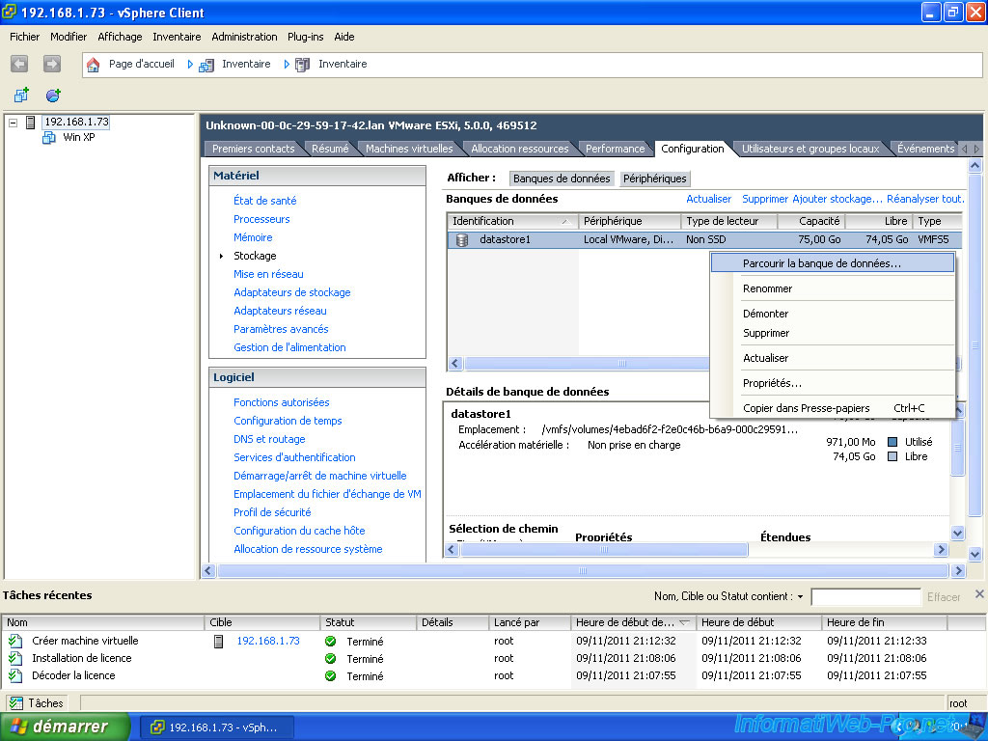Choose Parcourir la banque de données

click(821, 262)
